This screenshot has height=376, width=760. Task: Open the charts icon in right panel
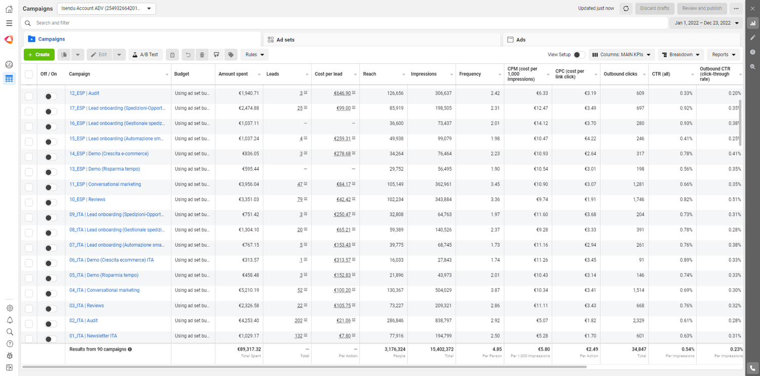coord(753,23)
